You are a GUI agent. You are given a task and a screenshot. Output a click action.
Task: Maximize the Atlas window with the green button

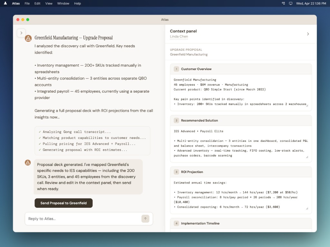[x=28, y=20]
